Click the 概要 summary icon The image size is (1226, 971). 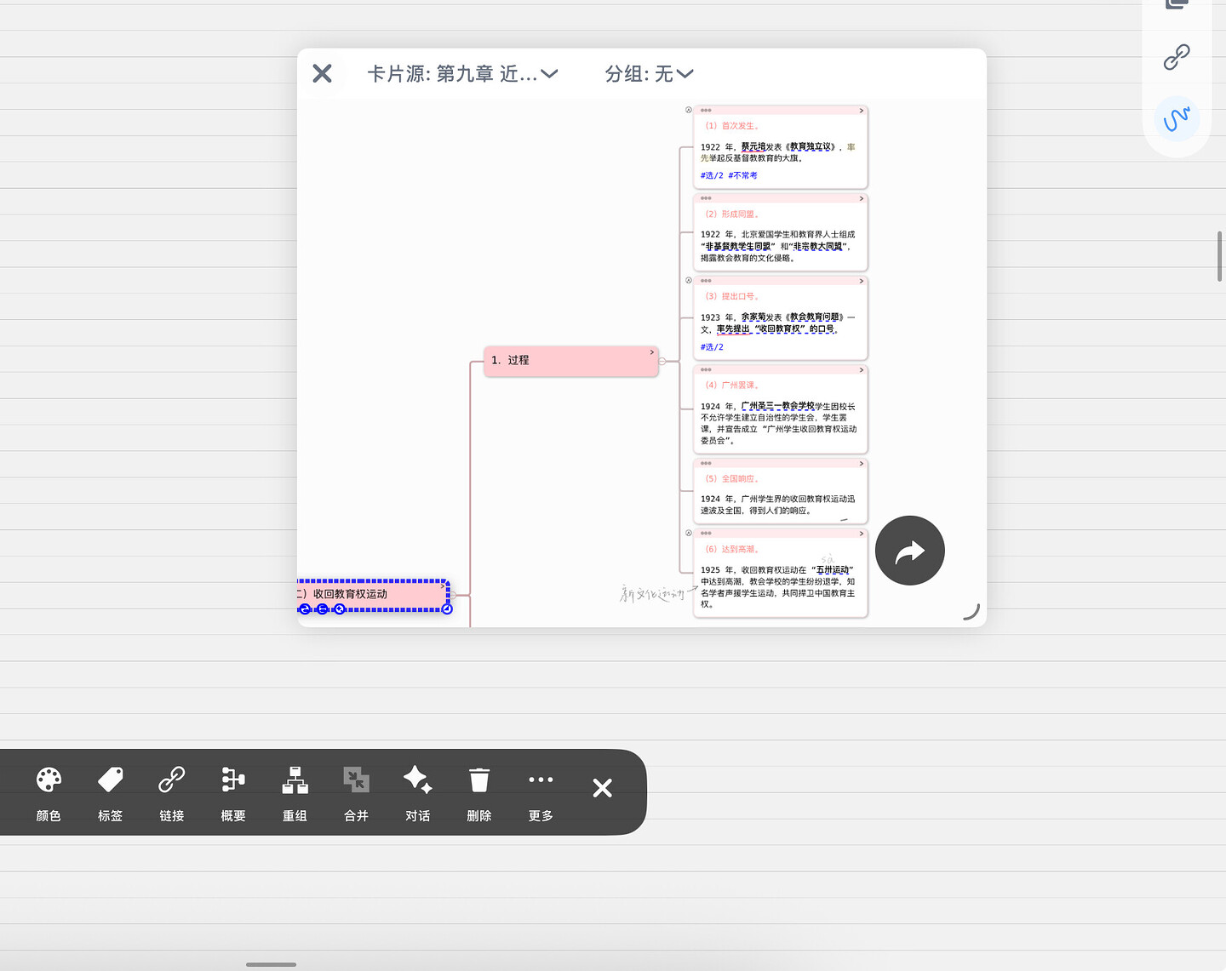pos(232,791)
